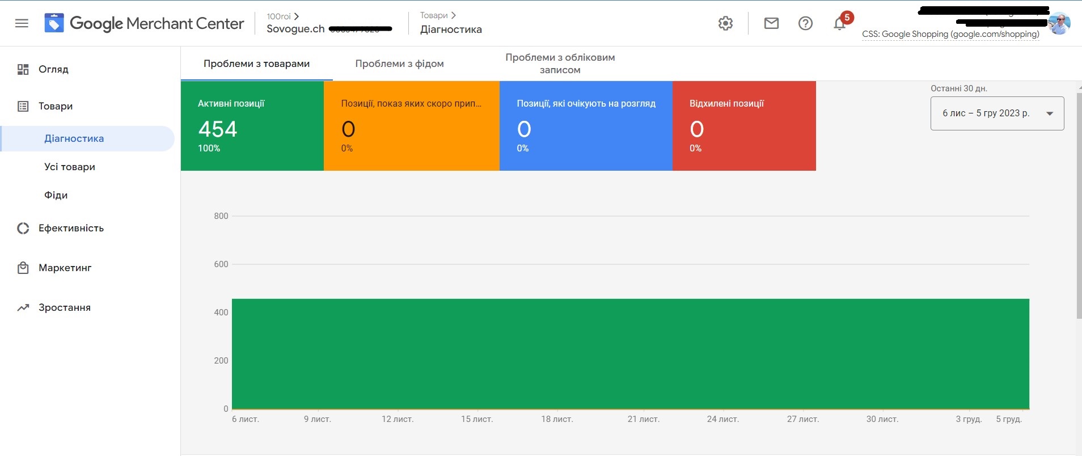The image size is (1082, 456).
Task: Expand the Товари breadcrumb chevron
Action: (x=453, y=15)
